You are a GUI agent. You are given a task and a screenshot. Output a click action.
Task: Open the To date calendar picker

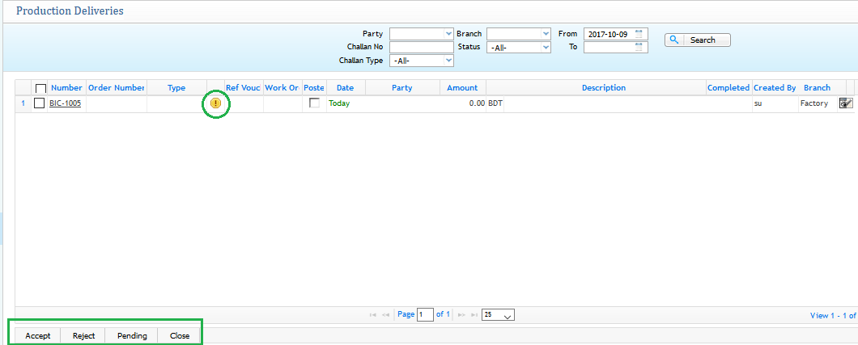(639, 47)
